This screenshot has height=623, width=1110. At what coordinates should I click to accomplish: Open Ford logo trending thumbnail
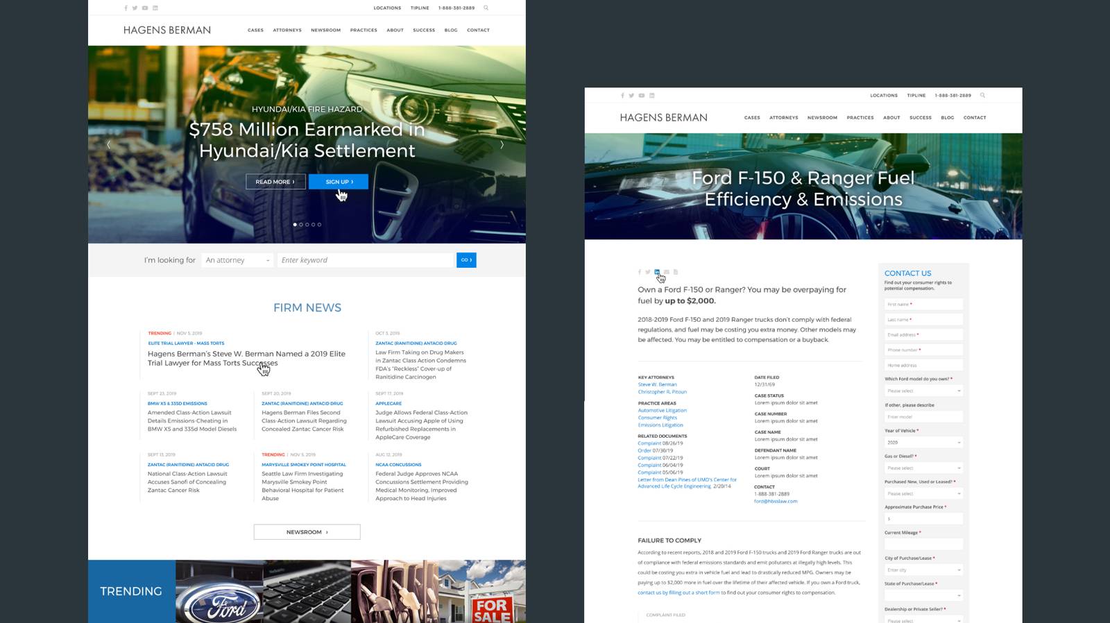[219, 592]
